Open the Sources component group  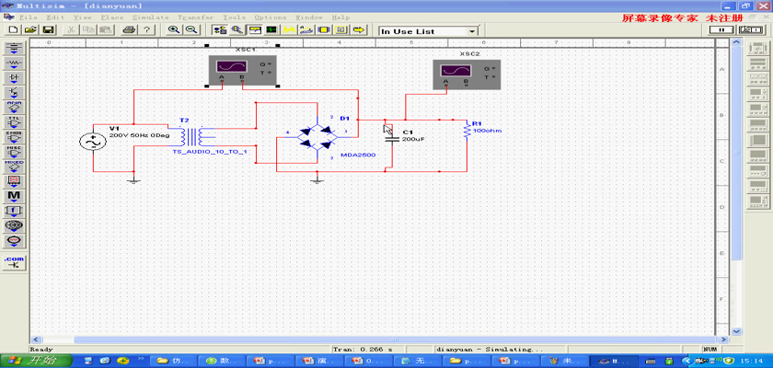coord(14,49)
